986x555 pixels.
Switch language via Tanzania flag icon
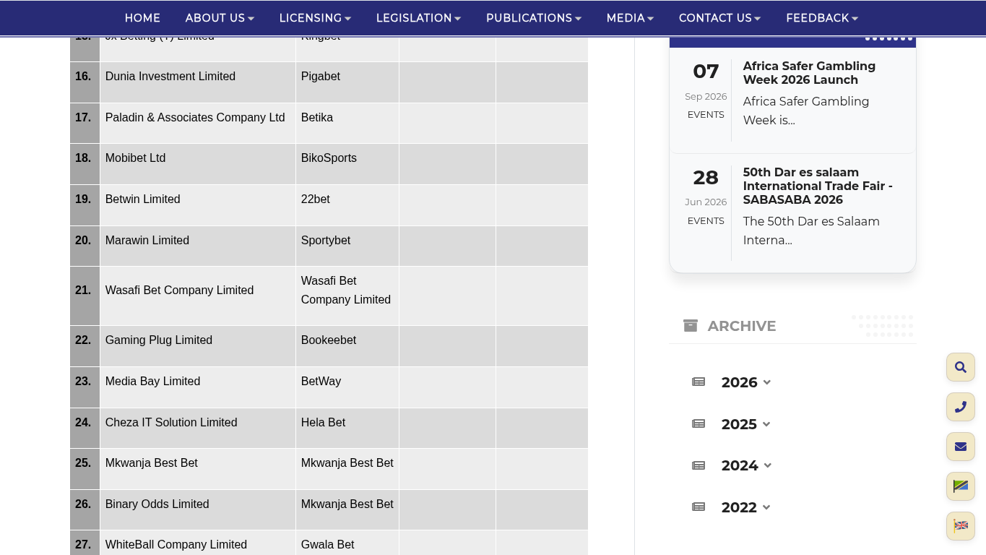click(x=960, y=486)
